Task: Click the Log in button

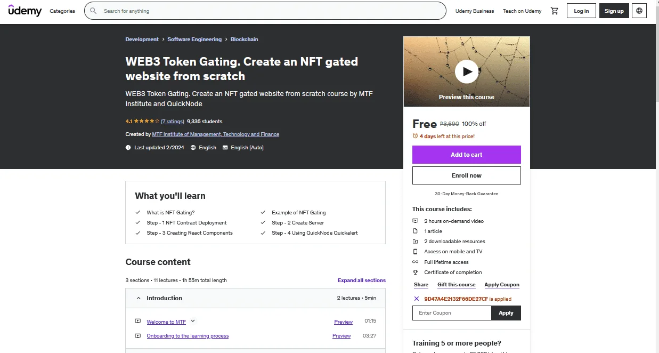Action: [x=581, y=11]
